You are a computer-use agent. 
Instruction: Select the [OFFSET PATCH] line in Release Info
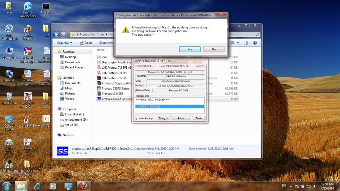click(x=170, y=106)
